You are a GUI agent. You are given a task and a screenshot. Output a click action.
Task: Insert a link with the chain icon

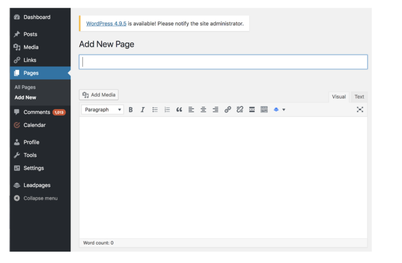[x=228, y=110]
